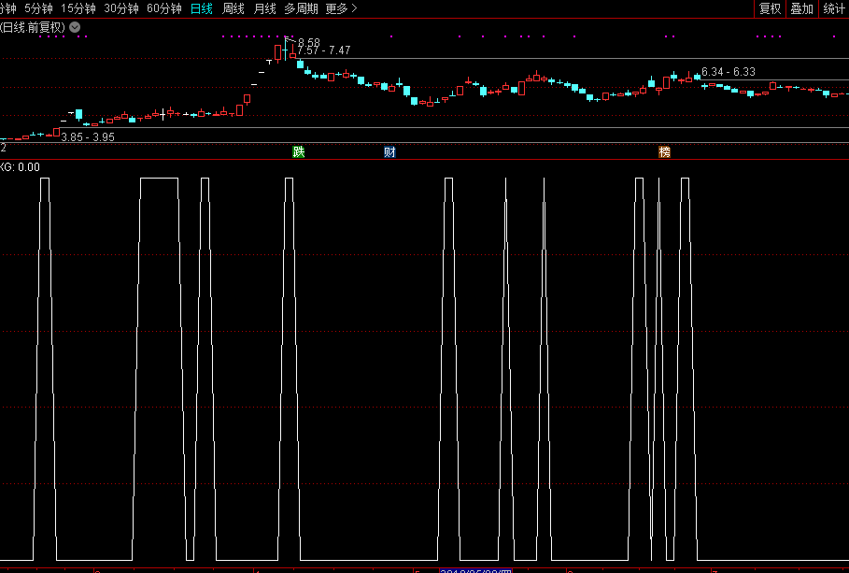Viewport: 849px width, 573px height.
Task: Select the 日线 daily chart tab
Action: [201, 8]
